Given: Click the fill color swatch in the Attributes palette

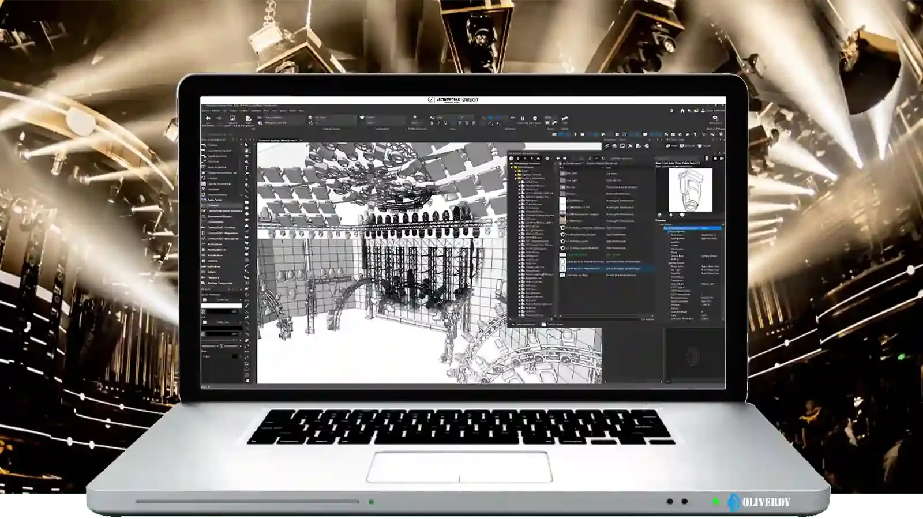Looking at the screenshot, I should 222,306.
